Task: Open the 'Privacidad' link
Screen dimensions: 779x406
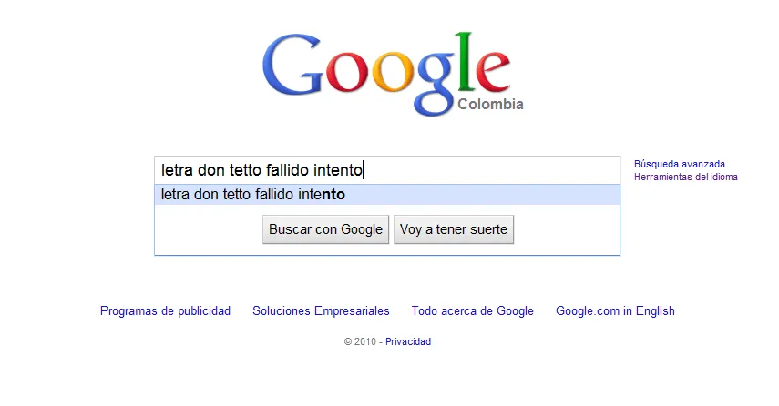Action: click(x=408, y=341)
